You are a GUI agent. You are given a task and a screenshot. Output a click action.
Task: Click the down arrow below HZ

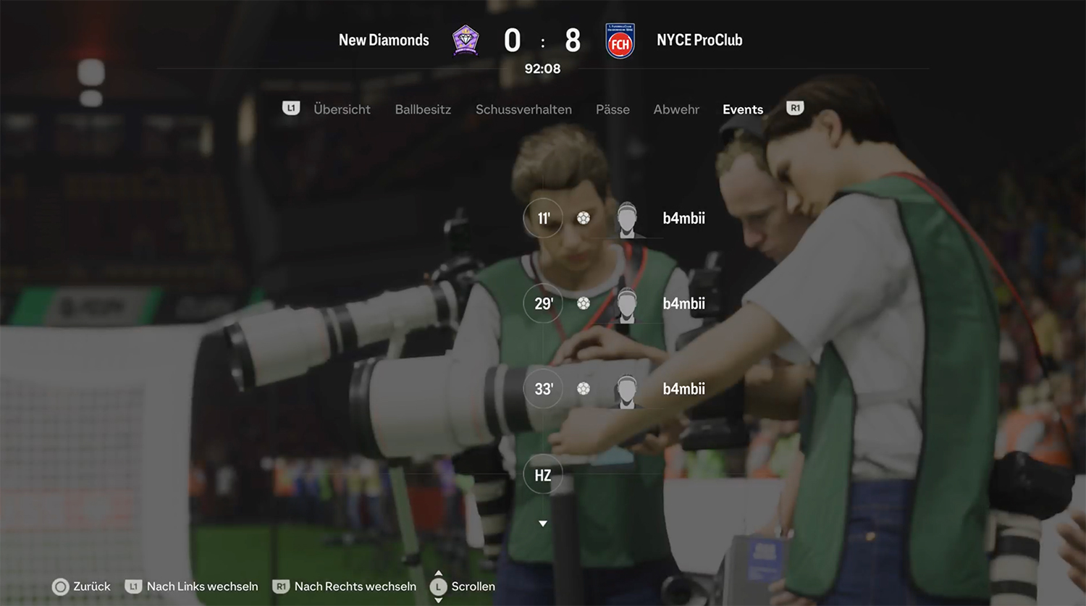(543, 523)
